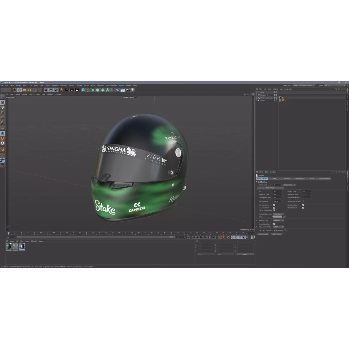Click Apply in the Coordinates panel
Screen dimensions: 349x349
tap(245, 254)
